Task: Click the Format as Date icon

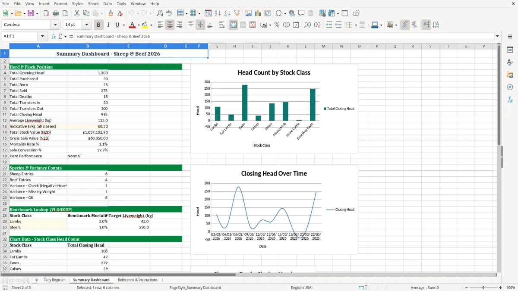Action: point(296,25)
